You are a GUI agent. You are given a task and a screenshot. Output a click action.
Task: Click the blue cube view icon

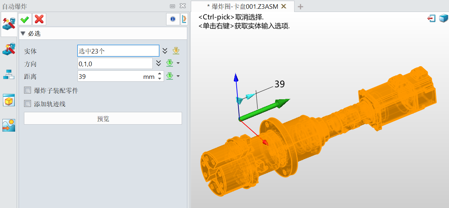[x=443, y=18]
